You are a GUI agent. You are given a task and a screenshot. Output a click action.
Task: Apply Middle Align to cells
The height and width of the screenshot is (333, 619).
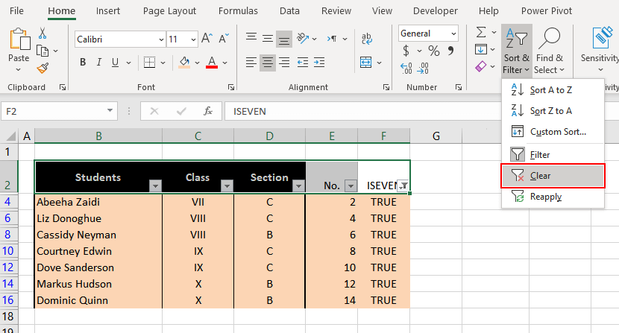268,39
